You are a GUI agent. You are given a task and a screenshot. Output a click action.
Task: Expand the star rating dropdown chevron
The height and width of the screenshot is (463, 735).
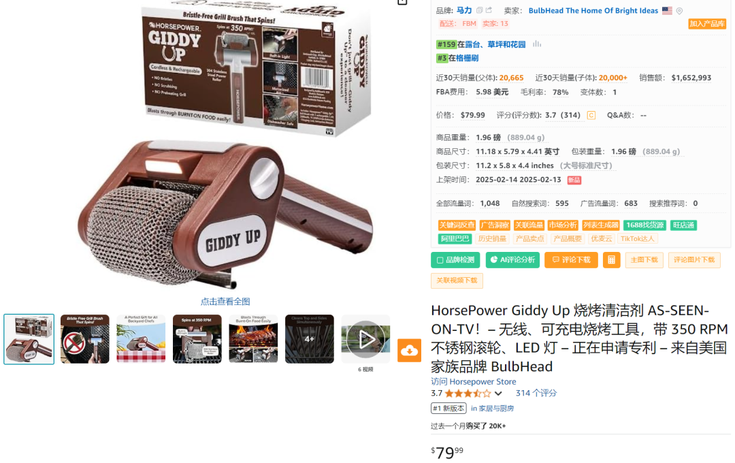click(x=497, y=394)
